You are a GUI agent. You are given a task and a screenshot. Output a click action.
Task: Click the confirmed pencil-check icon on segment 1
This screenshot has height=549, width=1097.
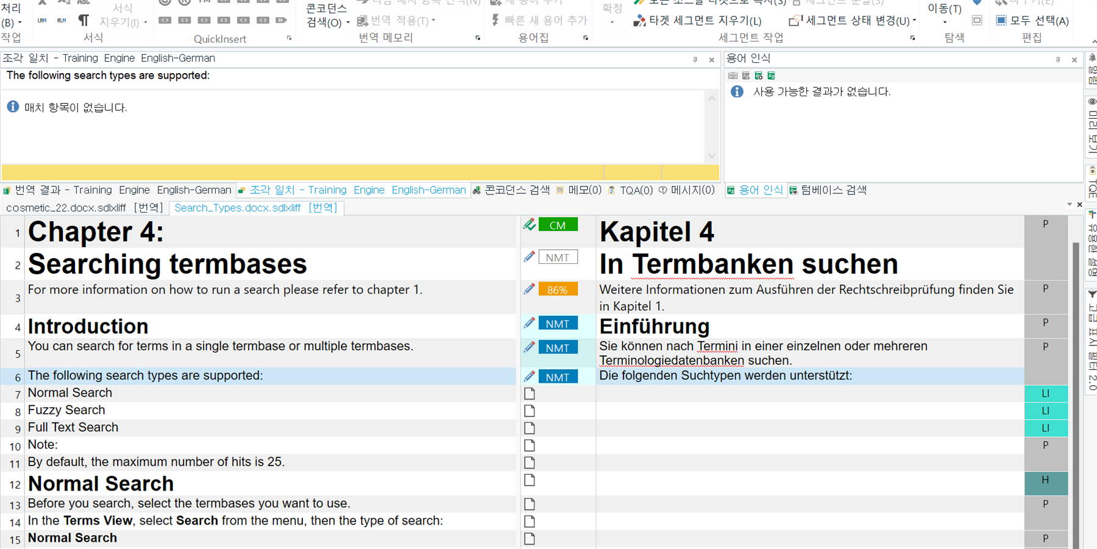point(529,225)
